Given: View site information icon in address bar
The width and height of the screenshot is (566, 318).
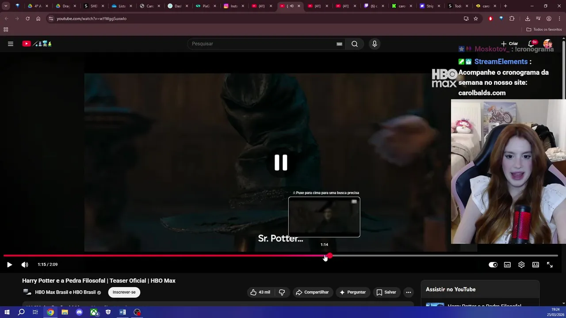Looking at the screenshot, I should tap(51, 19).
